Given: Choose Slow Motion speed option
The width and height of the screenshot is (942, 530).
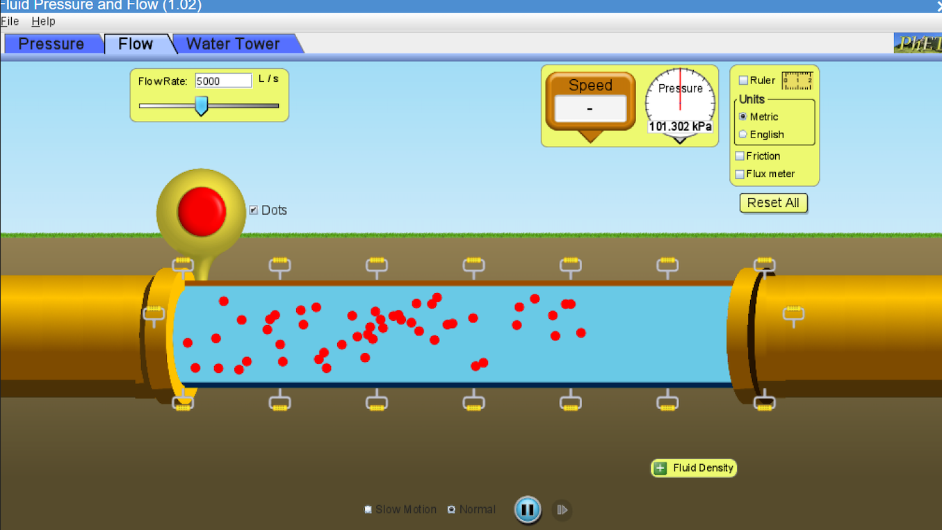Looking at the screenshot, I should point(368,510).
